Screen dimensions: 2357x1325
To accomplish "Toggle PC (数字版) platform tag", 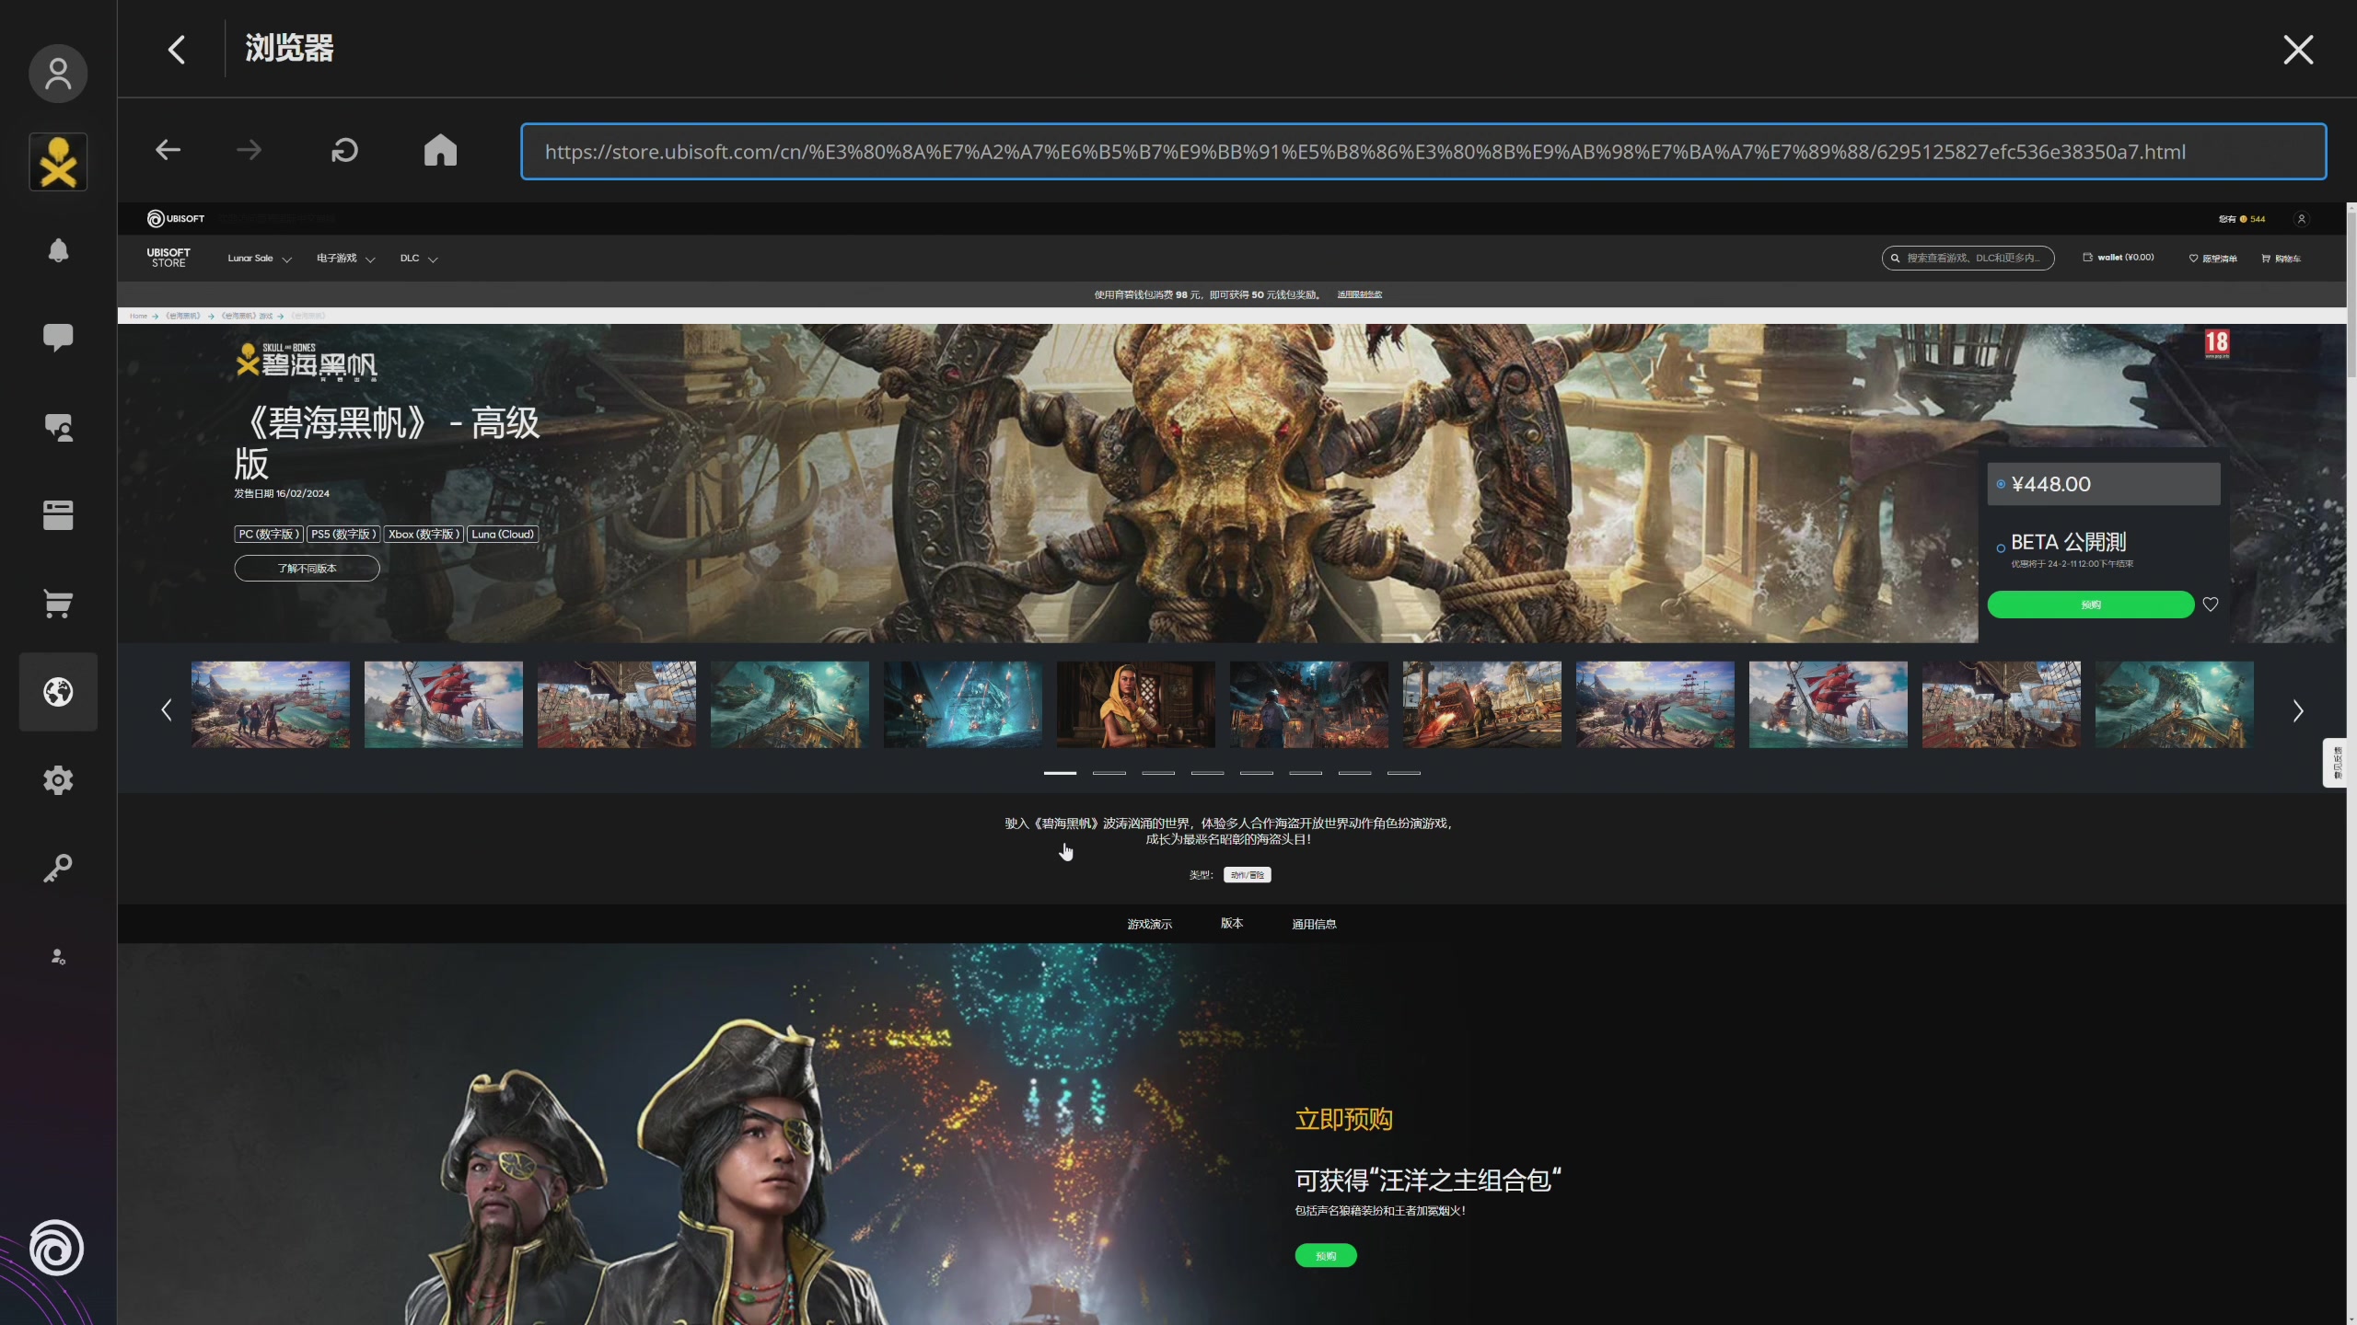I will pyautogui.click(x=269, y=535).
